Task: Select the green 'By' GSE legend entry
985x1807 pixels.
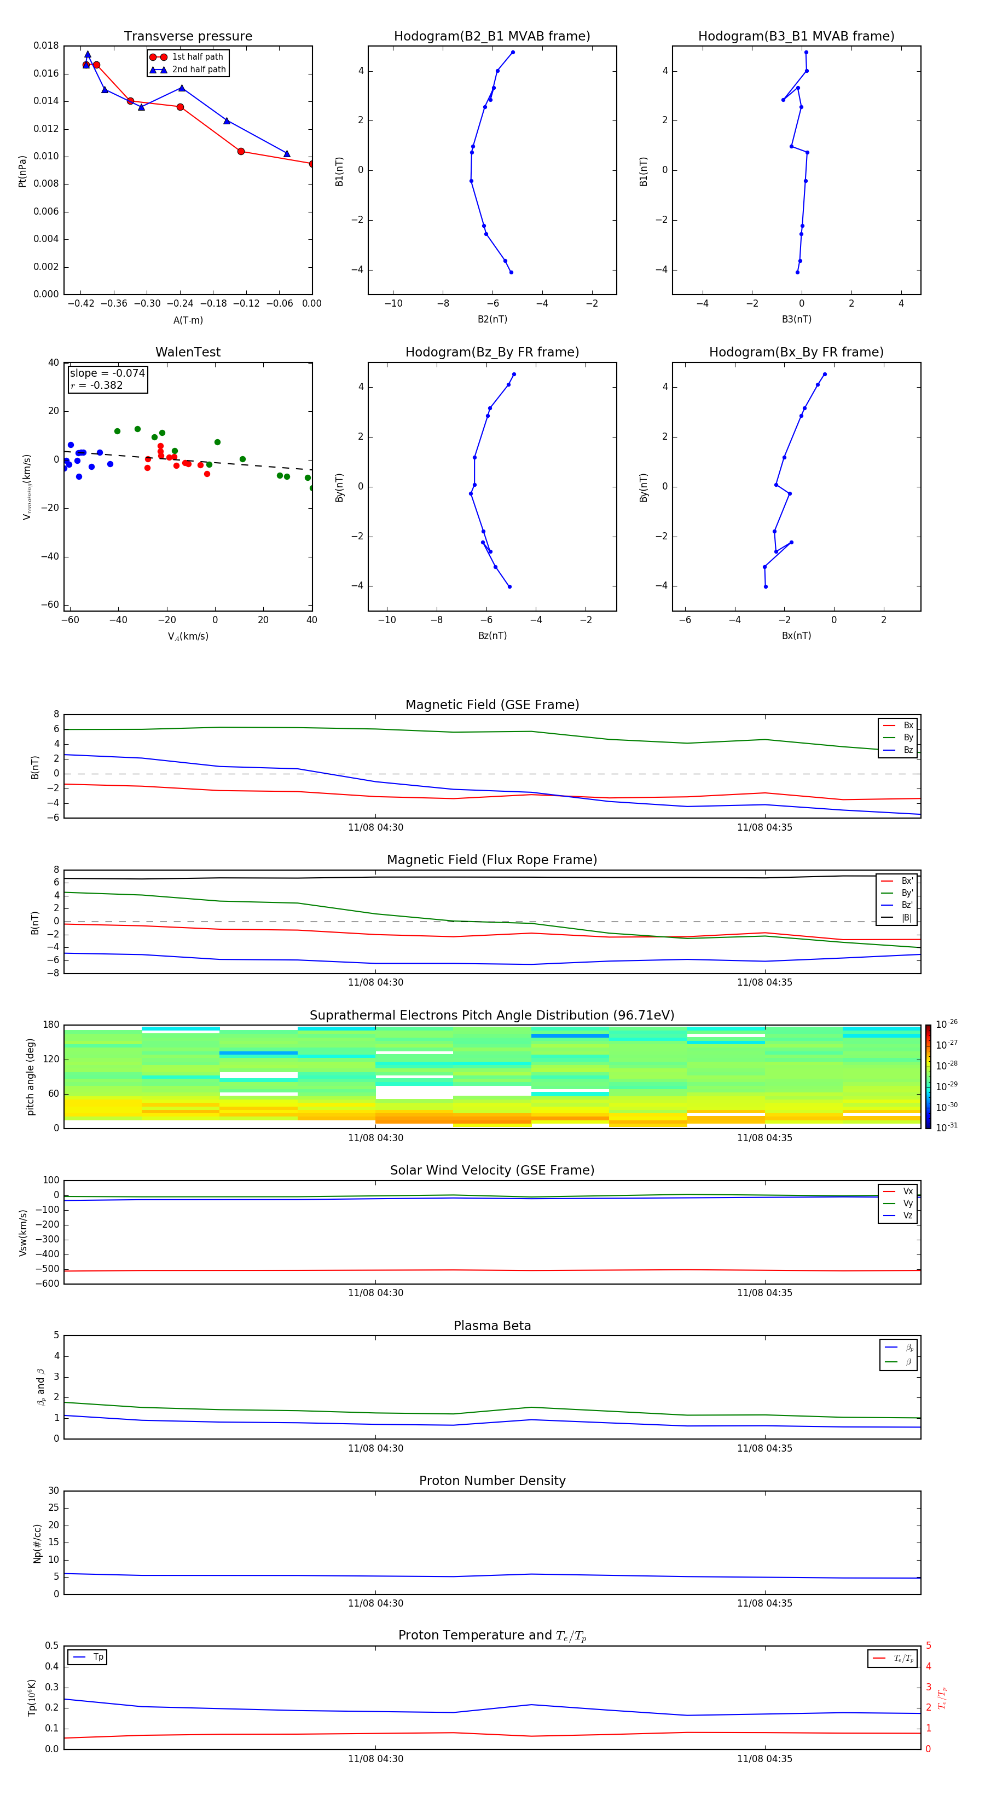Action: click(898, 738)
